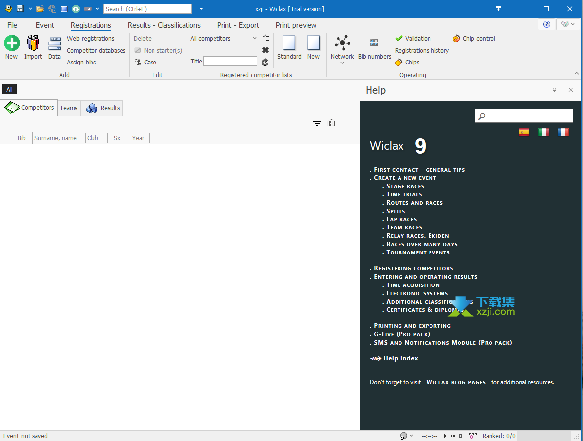Screen dimensions: 583x441
Task: Click the black X delete list icon
Action: click(x=265, y=50)
